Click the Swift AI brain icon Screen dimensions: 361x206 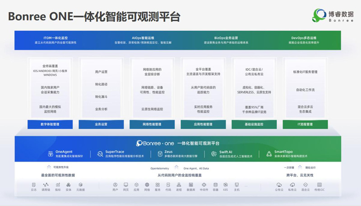click(214, 154)
